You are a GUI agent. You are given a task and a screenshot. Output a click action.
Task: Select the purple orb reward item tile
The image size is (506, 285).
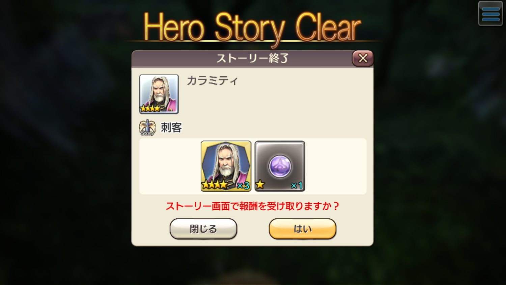(x=280, y=166)
